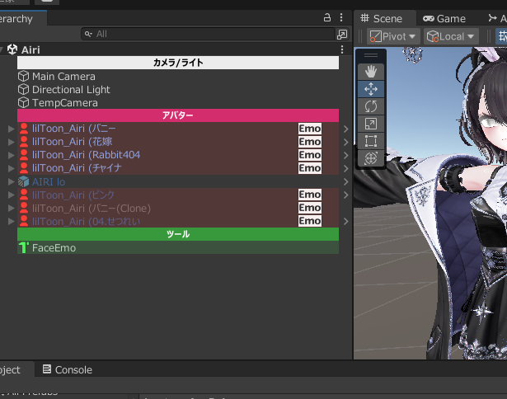507x399 pixels.
Task: Open prefab arrow for チャイナ row
Action: [x=346, y=168]
